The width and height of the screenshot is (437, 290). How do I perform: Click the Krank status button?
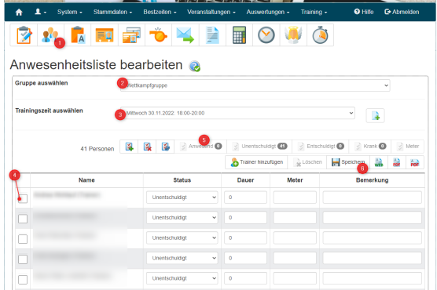click(370, 147)
